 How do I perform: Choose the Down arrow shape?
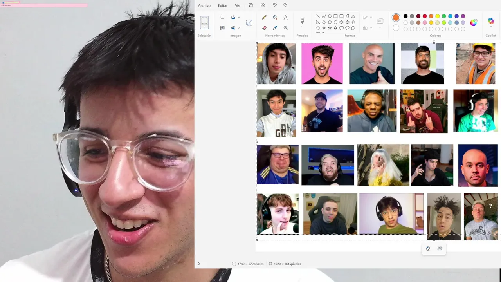point(318,28)
